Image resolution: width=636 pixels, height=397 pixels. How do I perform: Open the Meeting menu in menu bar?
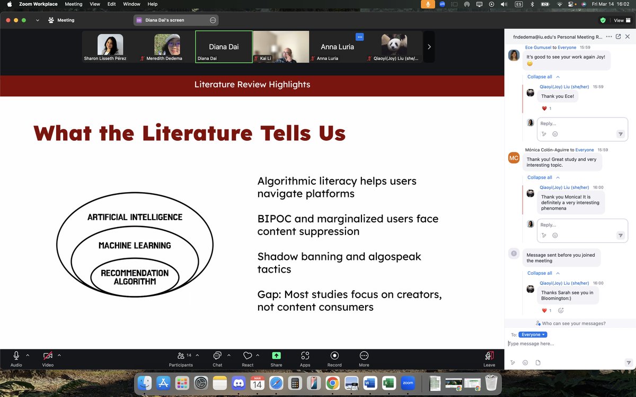pos(73,4)
